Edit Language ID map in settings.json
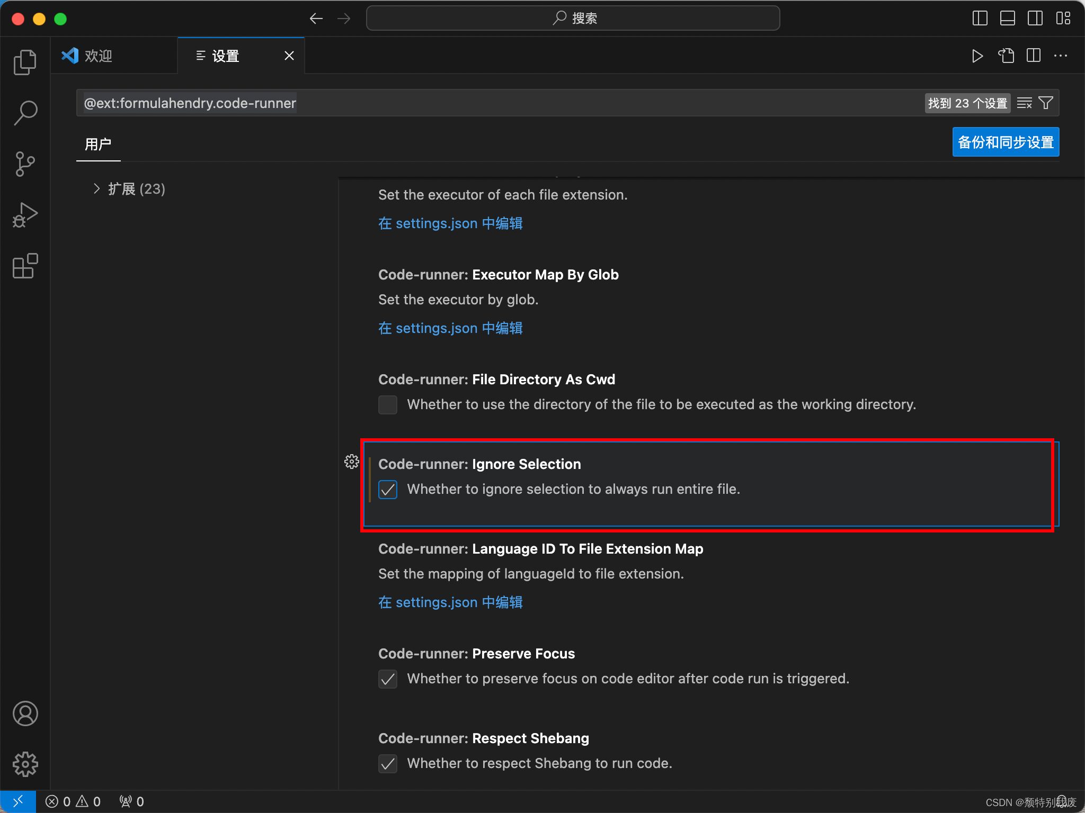1085x813 pixels. pyautogui.click(x=450, y=602)
